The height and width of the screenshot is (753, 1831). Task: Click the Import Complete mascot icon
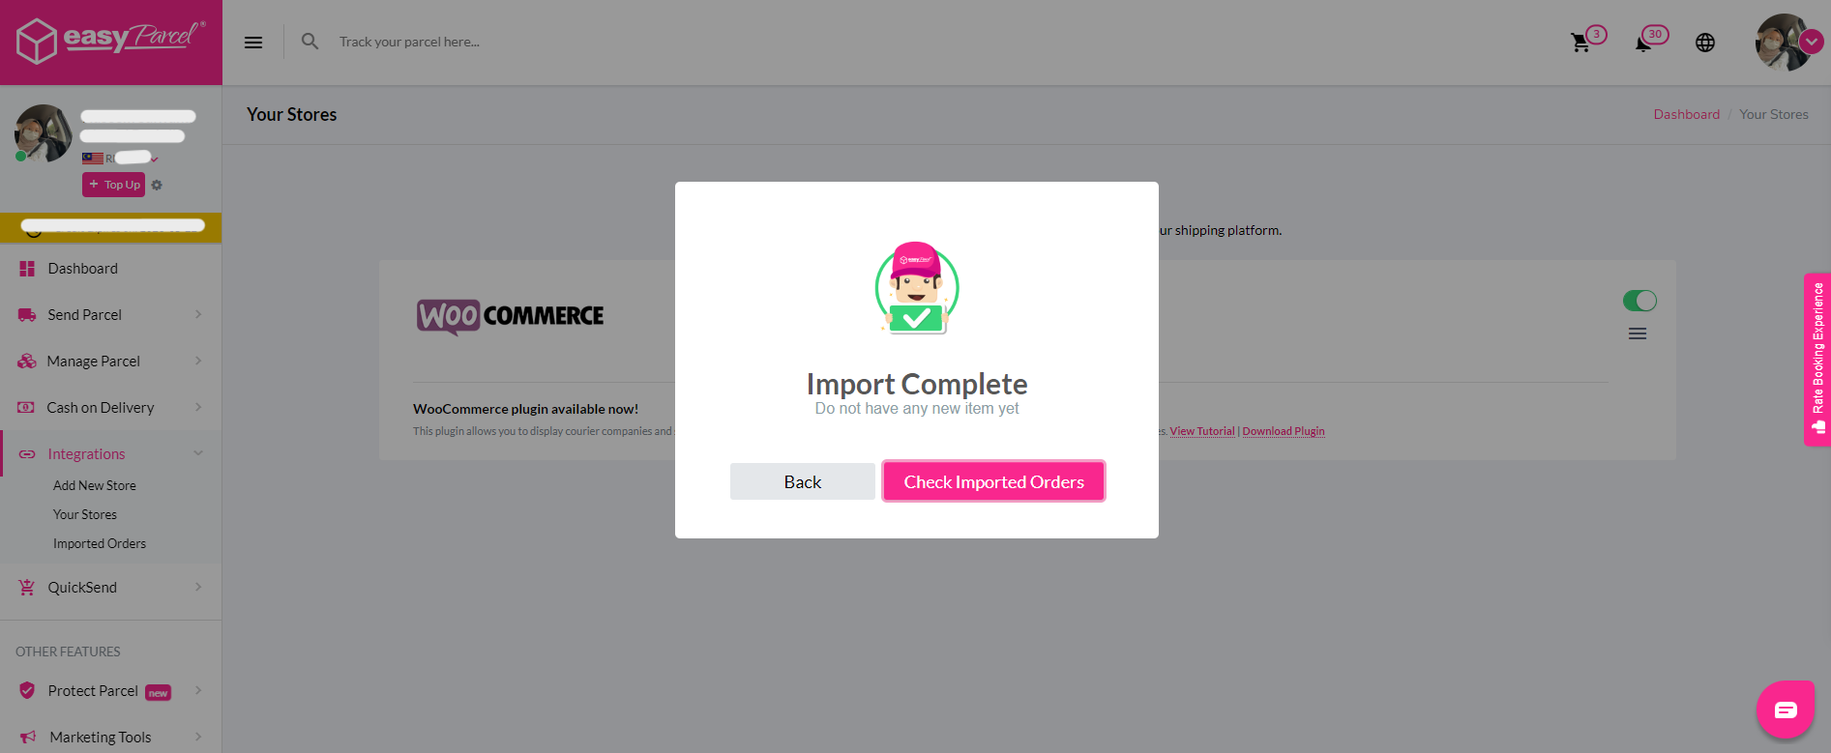point(917,288)
